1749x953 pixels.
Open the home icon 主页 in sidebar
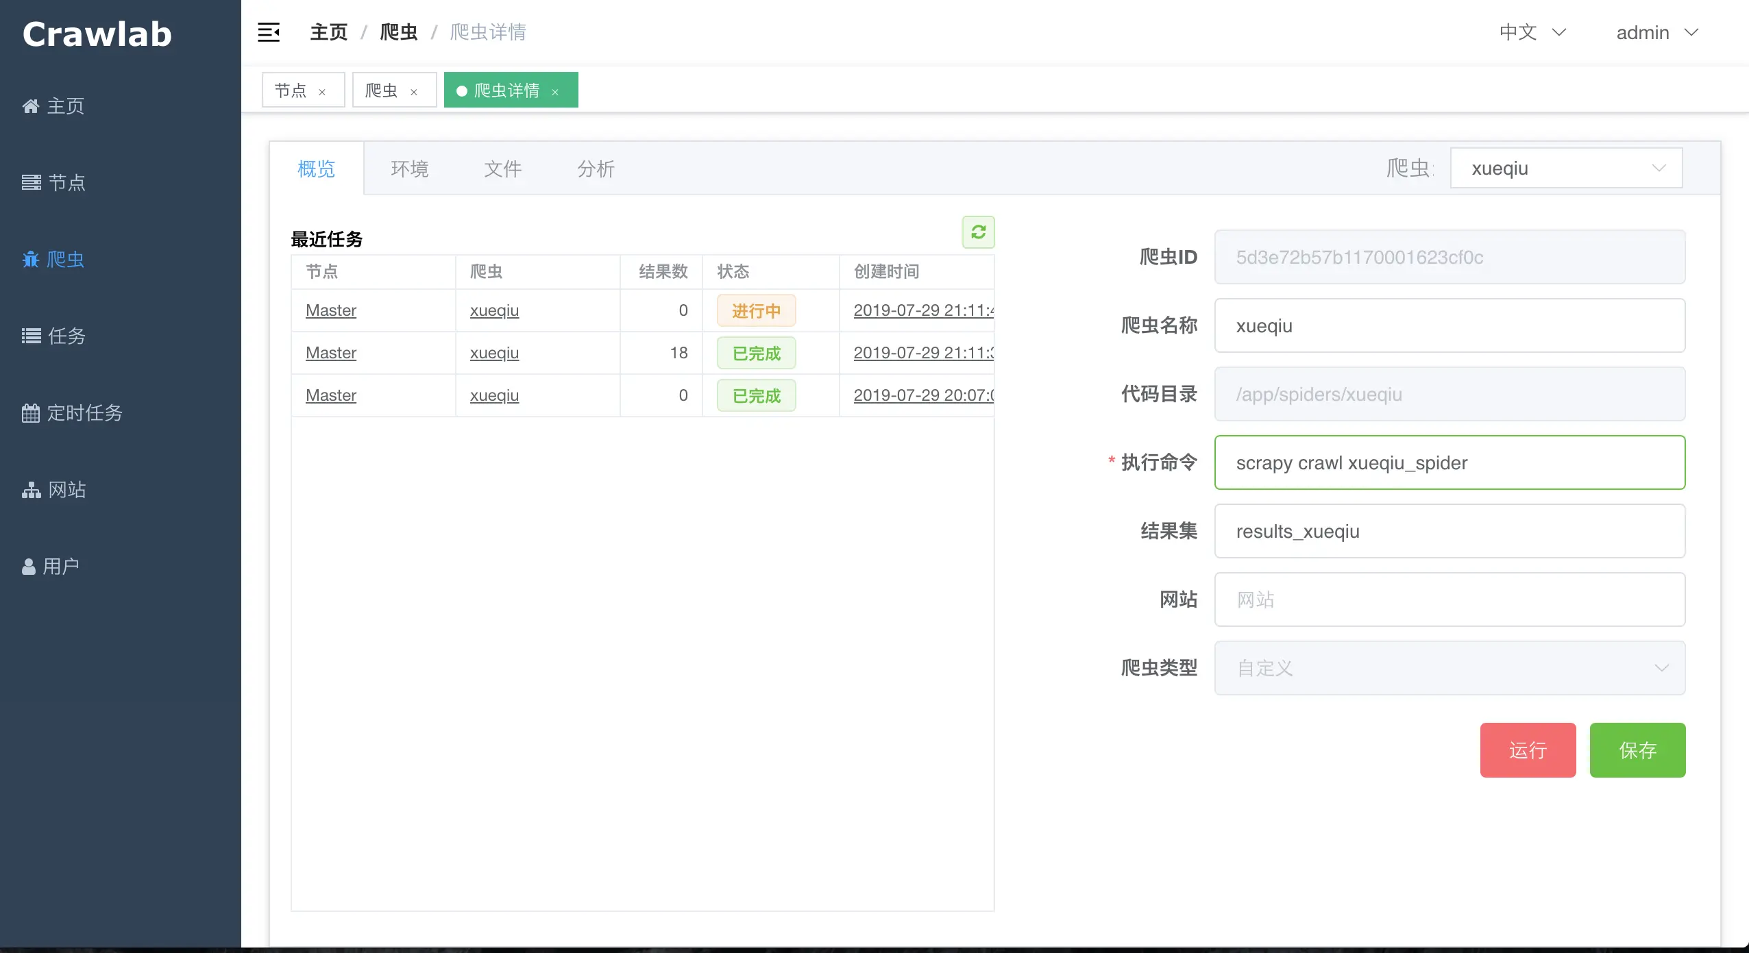(30, 106)
